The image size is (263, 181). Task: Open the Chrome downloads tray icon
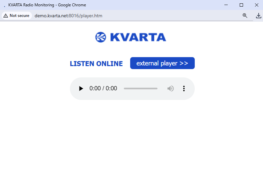click(258, 16)
